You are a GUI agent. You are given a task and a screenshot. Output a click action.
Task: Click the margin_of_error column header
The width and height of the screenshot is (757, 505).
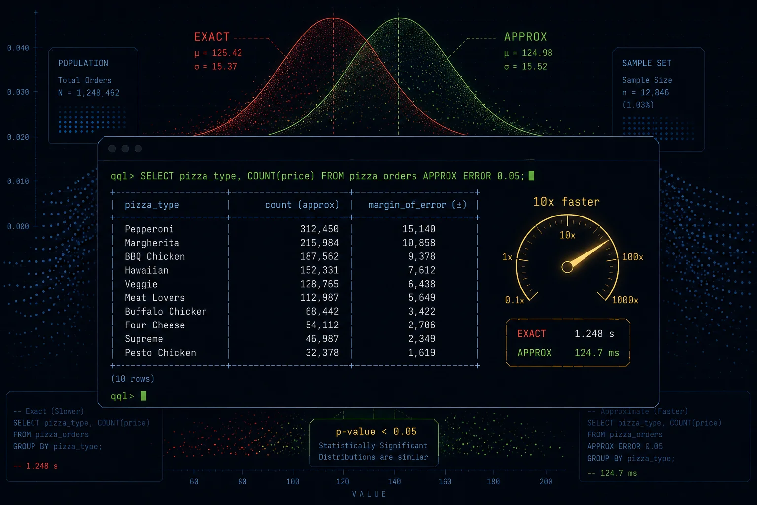pyautogui.click(x=417, y=205)
